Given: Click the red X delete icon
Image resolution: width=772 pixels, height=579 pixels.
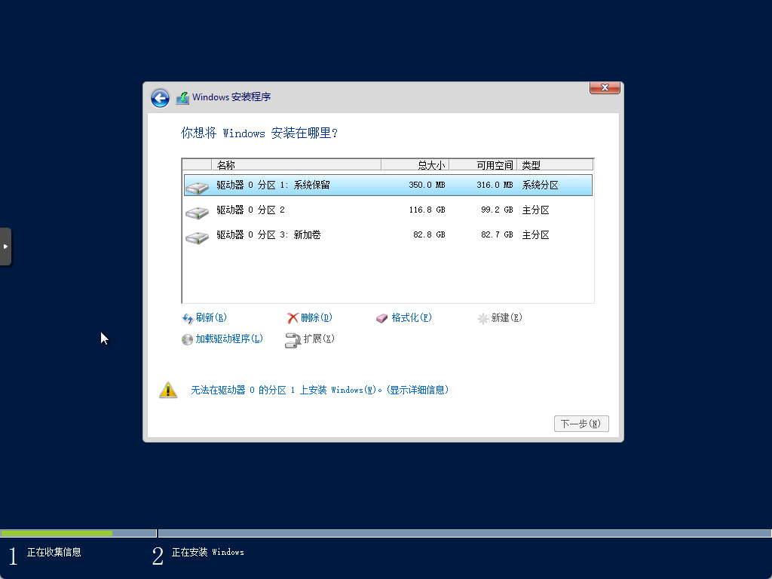Looking at the screenshot, I should point(293,319).
